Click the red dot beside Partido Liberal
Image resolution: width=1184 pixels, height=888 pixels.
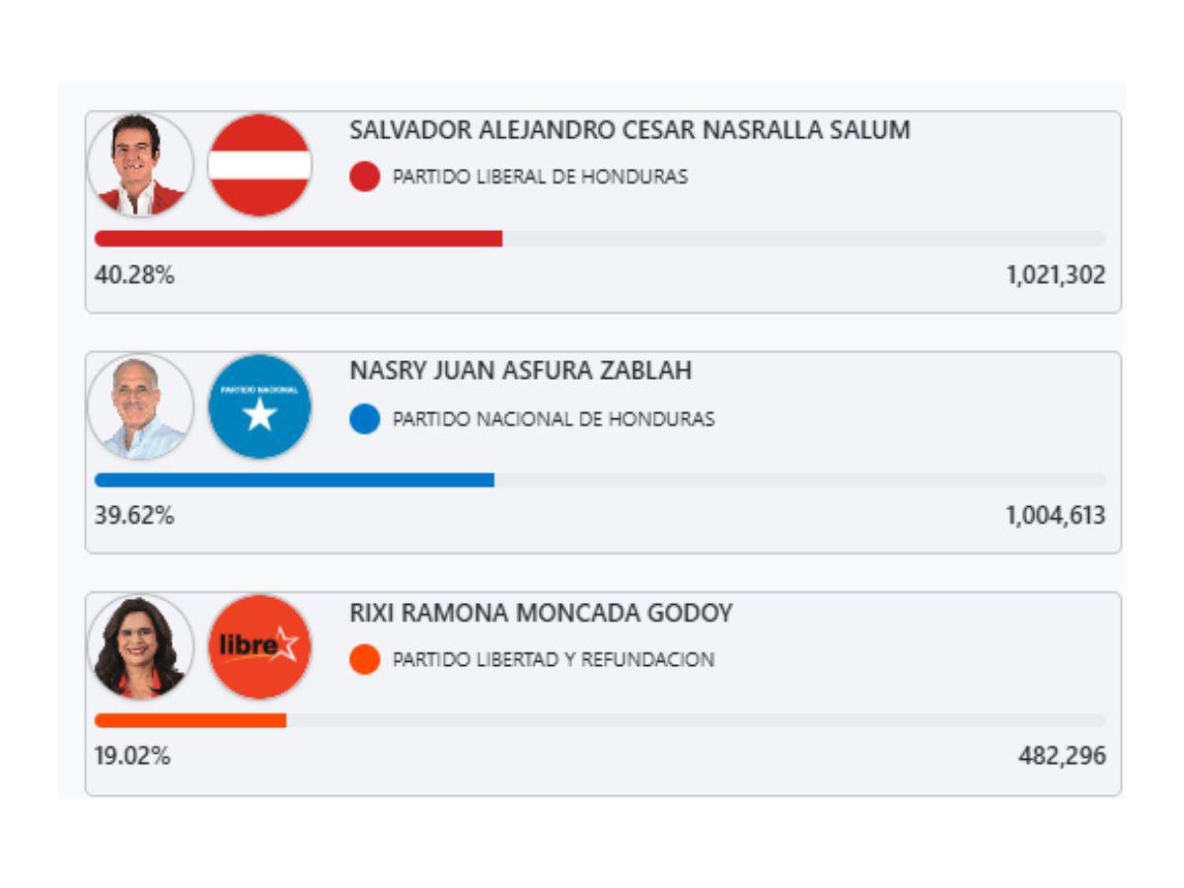point(364,178)
